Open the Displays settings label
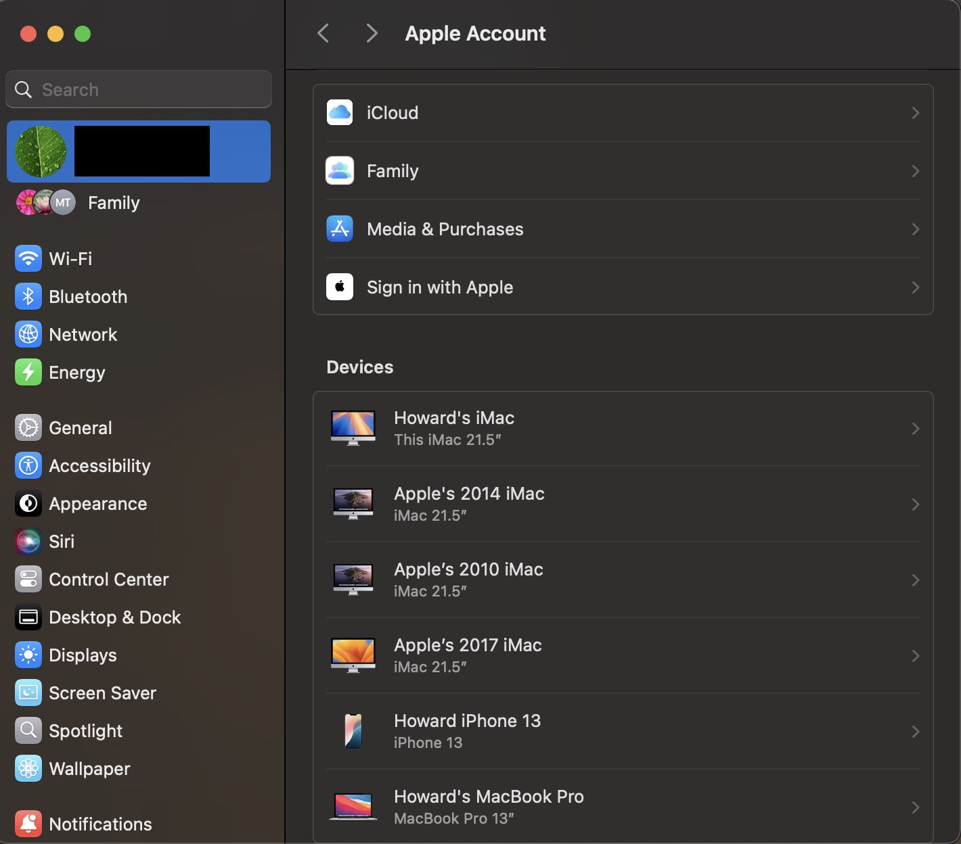Screen dimensions: 961x844 [x=83, y=655]
